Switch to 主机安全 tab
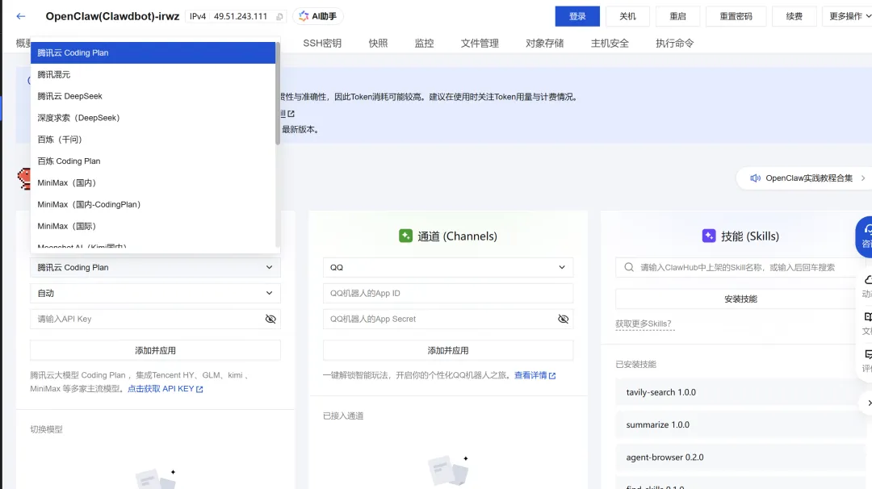Screen dimensions: 872x489 click(610, 44)
